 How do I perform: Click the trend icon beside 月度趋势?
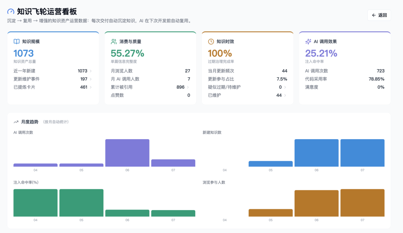(16, 122)
